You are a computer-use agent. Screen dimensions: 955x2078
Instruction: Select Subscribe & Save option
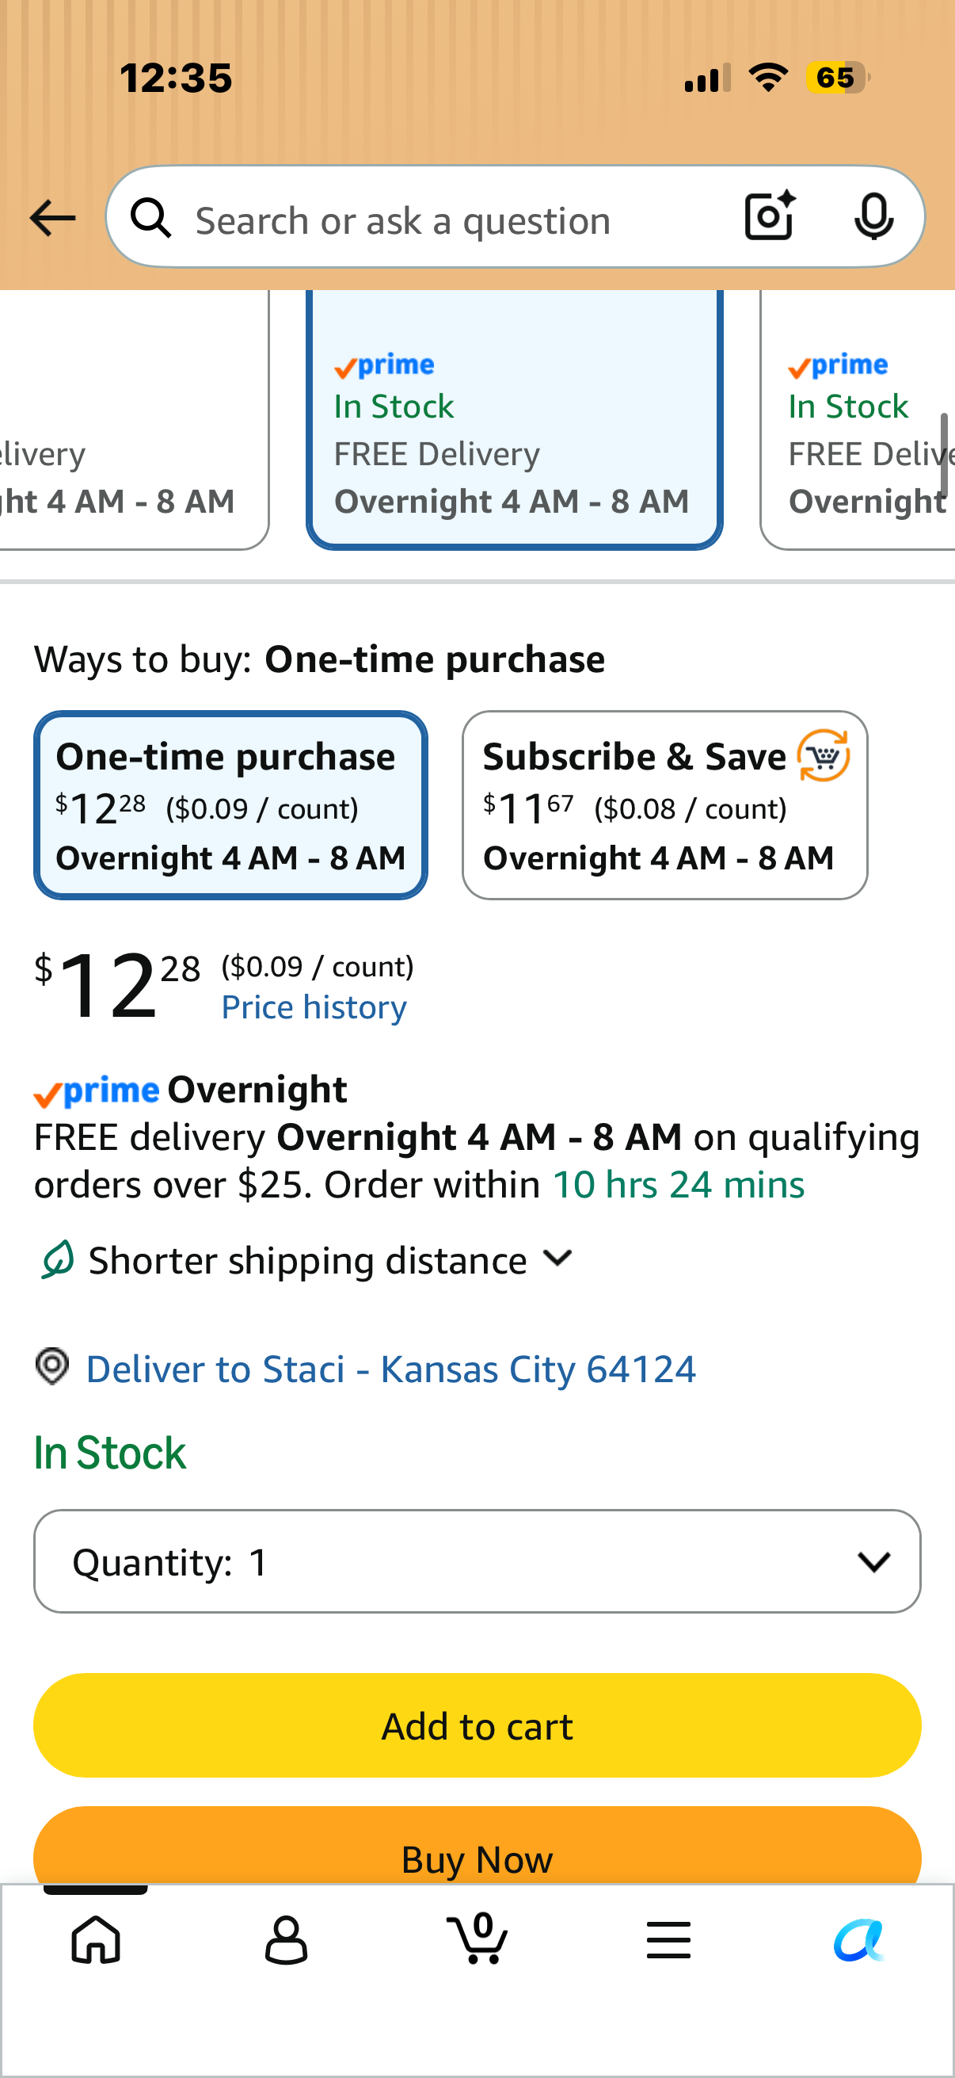[x=665, y=805]
